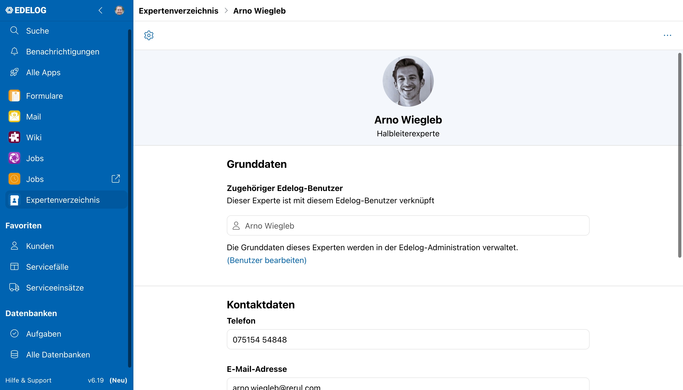
Task: Open the Serviceeinsätze truck icon
Action: 14,287
